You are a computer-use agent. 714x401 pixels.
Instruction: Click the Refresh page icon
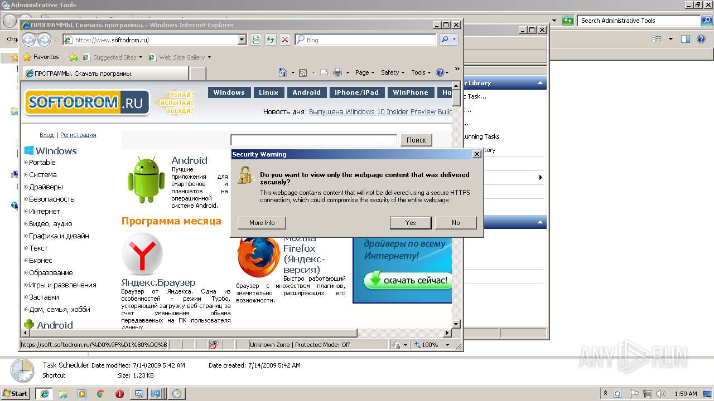(271, 40)
